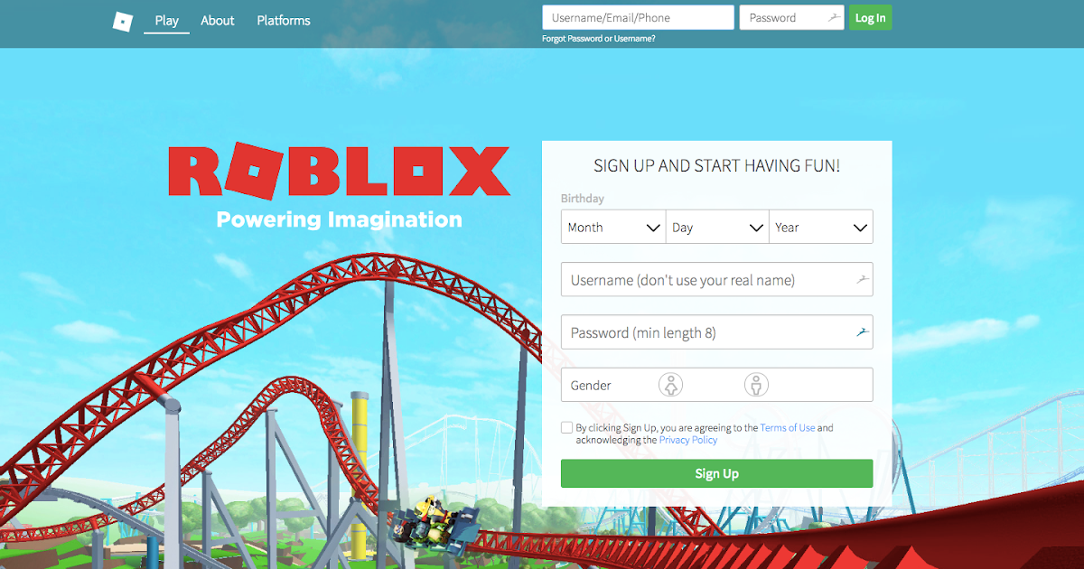The width and height of the screenshot is (1084, 569).
Task: Click the key icon in the signup Username field
Action: point(863,280)
